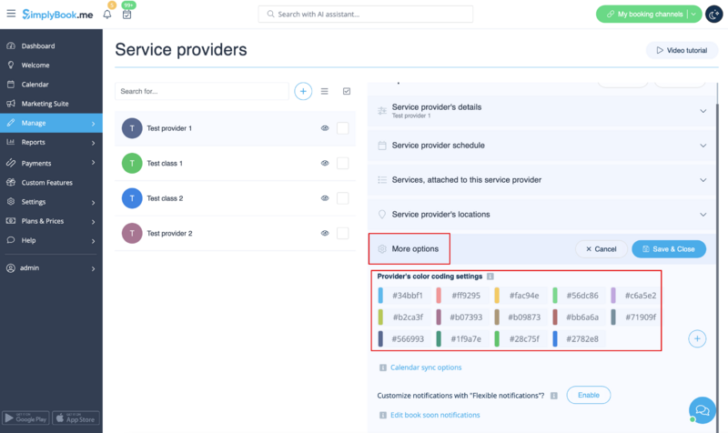The image size is (728, 433).
Task: Click the info icon beside color coding settings
Action: [490, 277]
